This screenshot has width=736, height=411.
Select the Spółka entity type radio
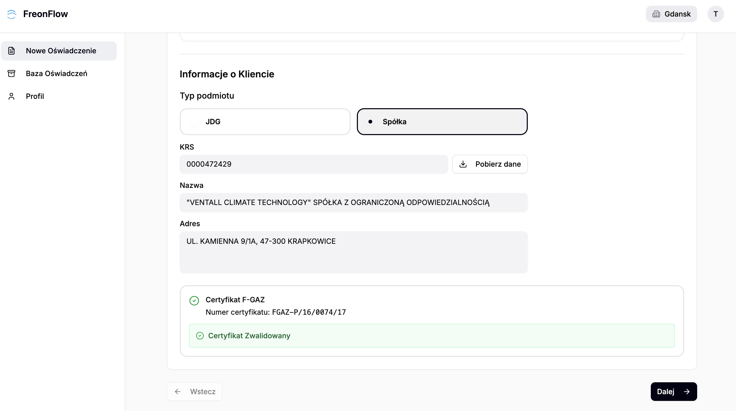[370, 122]
